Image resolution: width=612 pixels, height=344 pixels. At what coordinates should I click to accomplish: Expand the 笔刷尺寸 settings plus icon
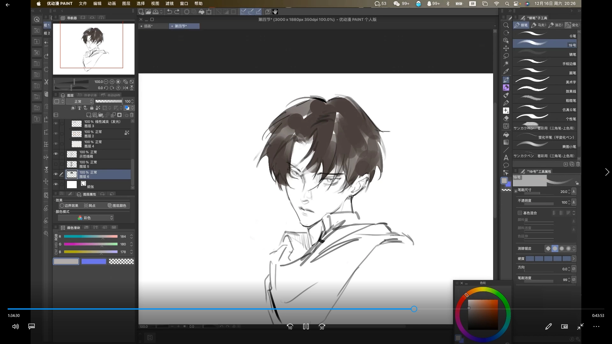pyautogui.click(x=516, y=191)
